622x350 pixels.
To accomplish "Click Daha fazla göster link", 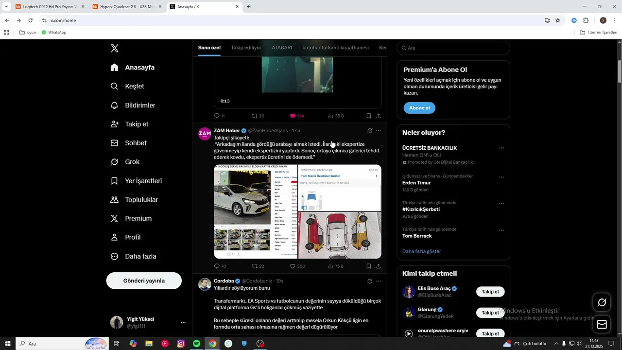I will (x=421, y=251).
